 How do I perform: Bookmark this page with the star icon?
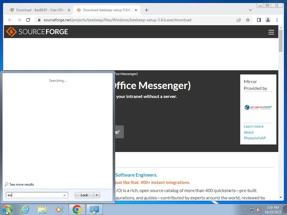248,20
